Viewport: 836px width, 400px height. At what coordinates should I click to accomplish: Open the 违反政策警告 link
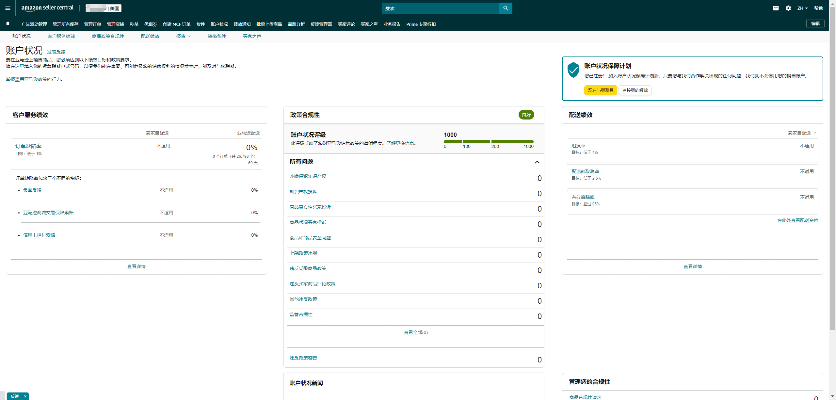click(303, 358)
